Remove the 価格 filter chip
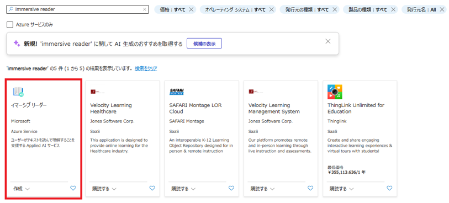 (x=191, y=9)
